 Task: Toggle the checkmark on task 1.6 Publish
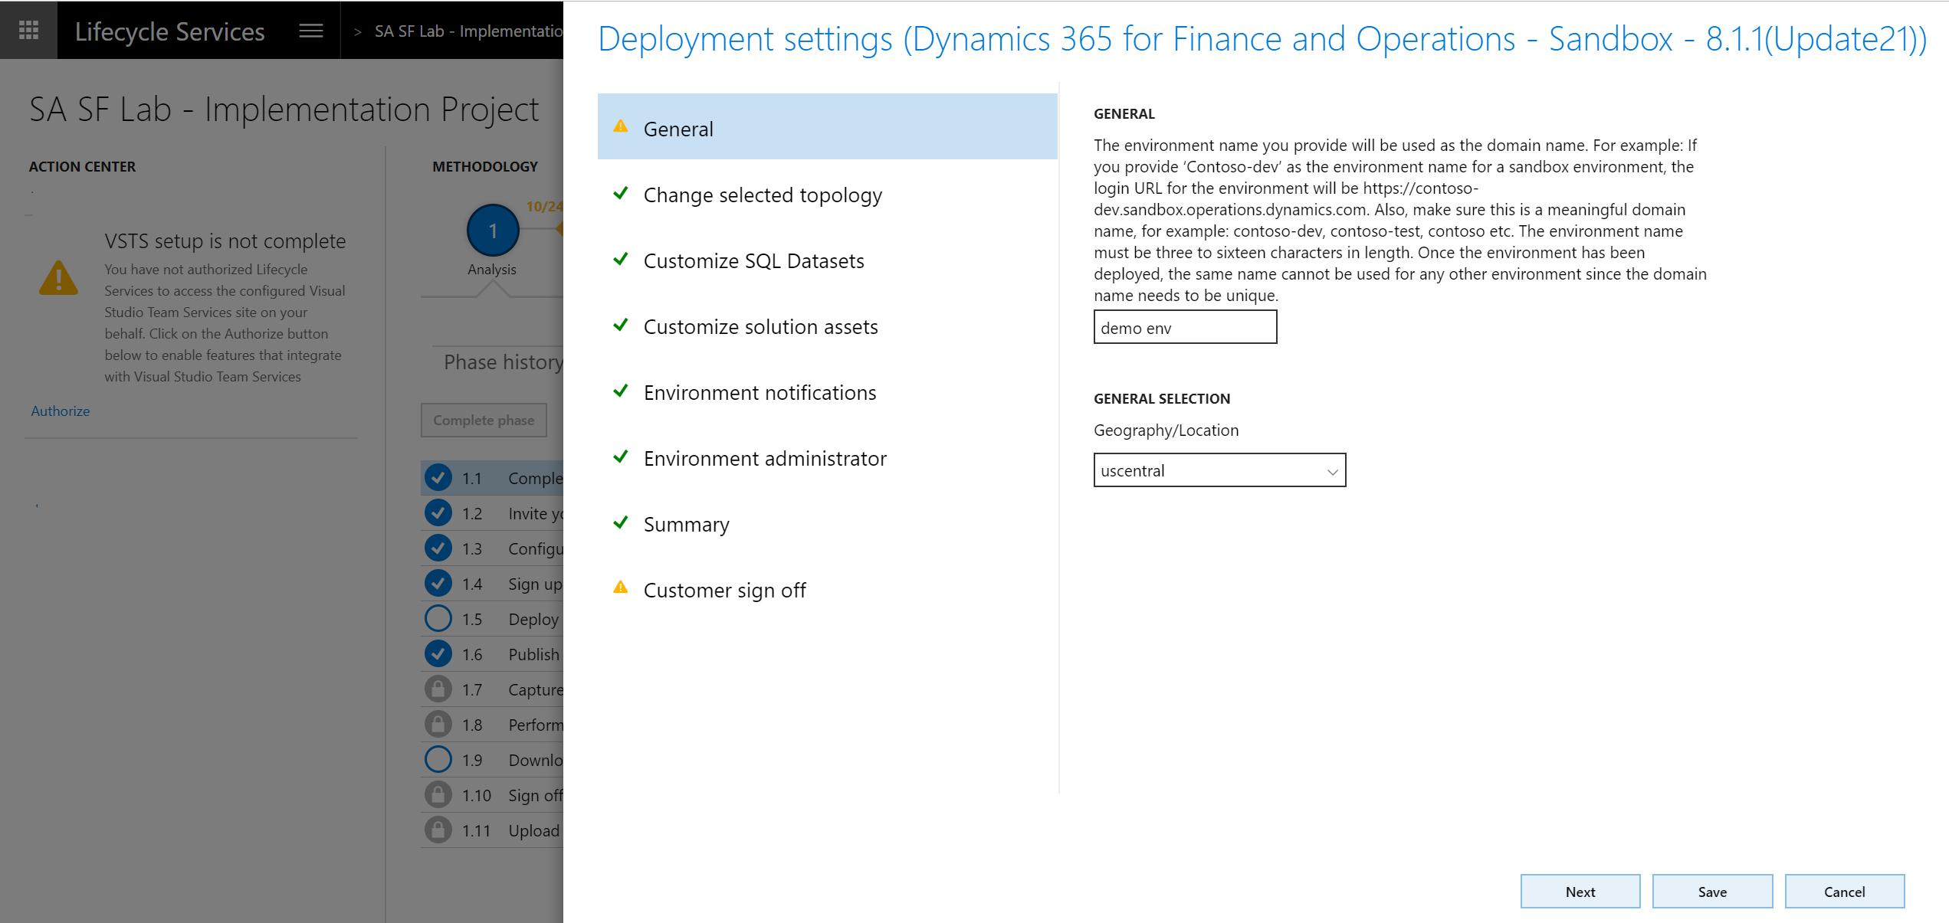(438, 653)
